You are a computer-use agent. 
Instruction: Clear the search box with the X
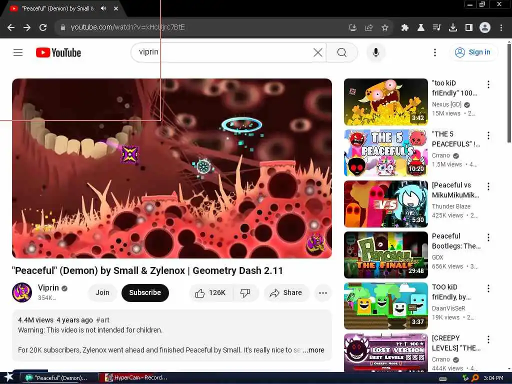(x=317, y=52)
